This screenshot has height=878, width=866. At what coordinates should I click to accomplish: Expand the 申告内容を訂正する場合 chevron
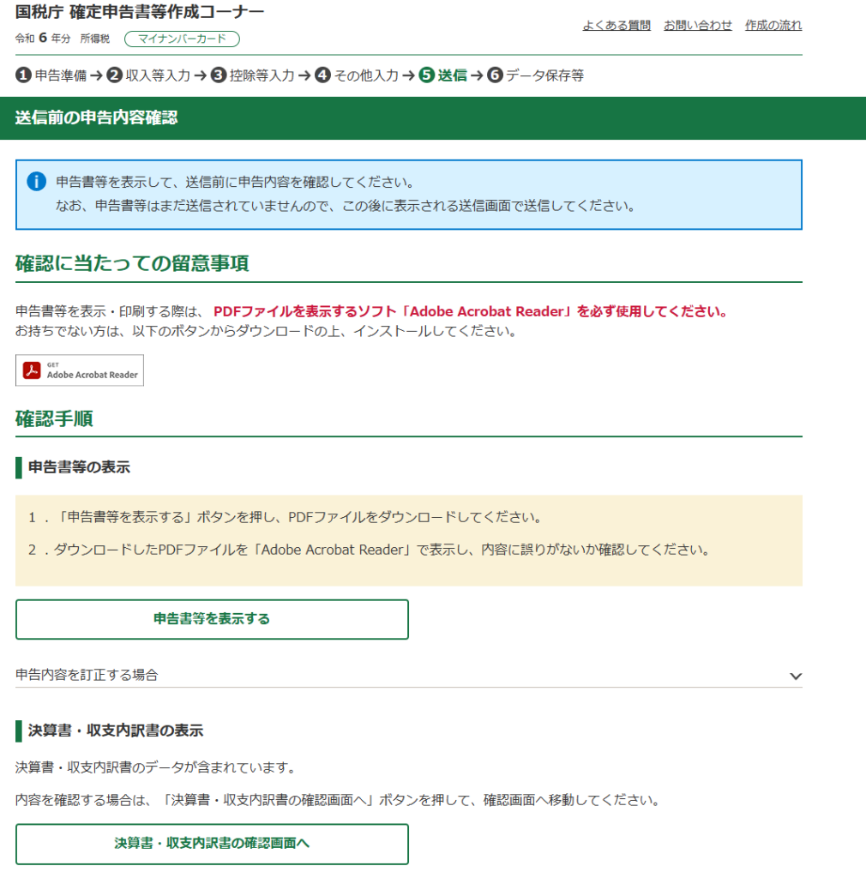tap(795, 676)
